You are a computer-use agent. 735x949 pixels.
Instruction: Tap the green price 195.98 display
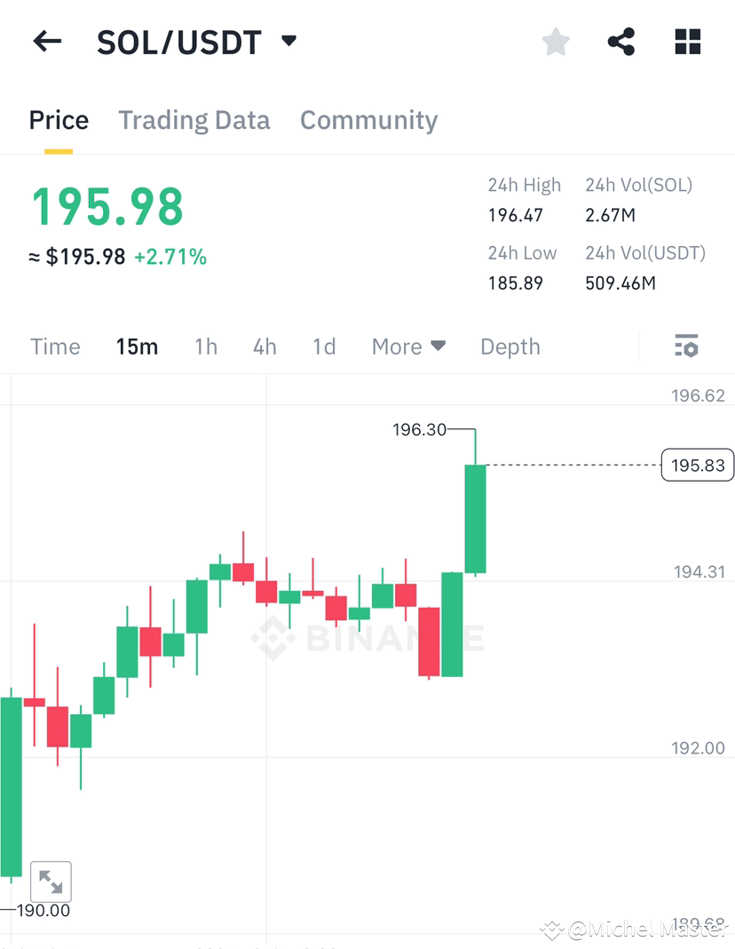107,207
